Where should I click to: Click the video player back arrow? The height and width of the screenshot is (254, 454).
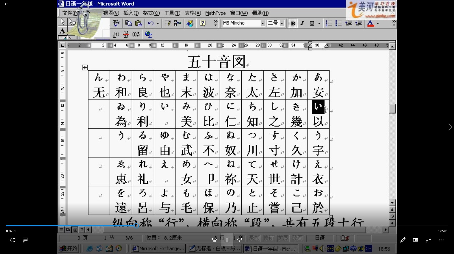[6, 4]
